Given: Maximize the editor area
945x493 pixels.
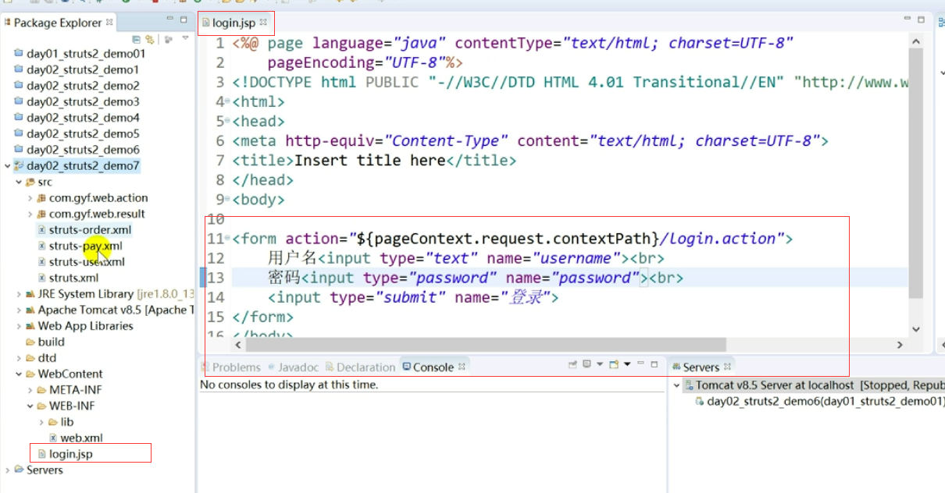Looking at the screenshot, I should click(921, 19).
